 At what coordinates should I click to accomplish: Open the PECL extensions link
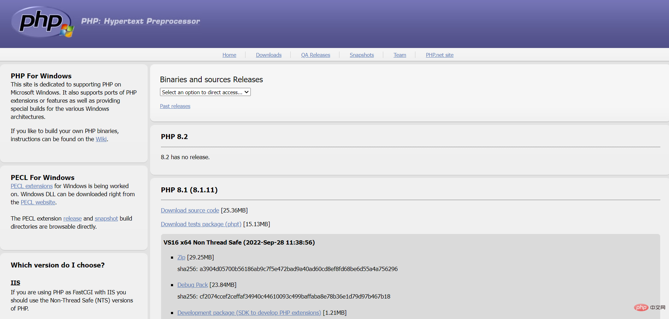[31, 186]
